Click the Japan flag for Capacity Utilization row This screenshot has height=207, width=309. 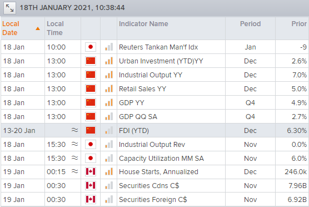pos(91,158)
